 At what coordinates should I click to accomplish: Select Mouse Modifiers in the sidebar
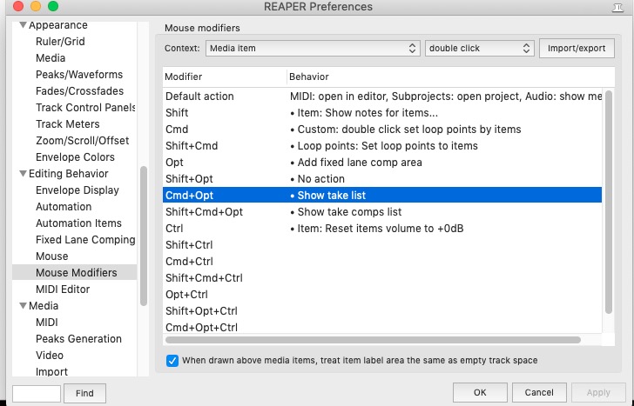point(76,273)
